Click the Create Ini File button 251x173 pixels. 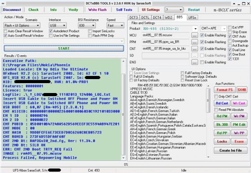click(x=230, y=151)
